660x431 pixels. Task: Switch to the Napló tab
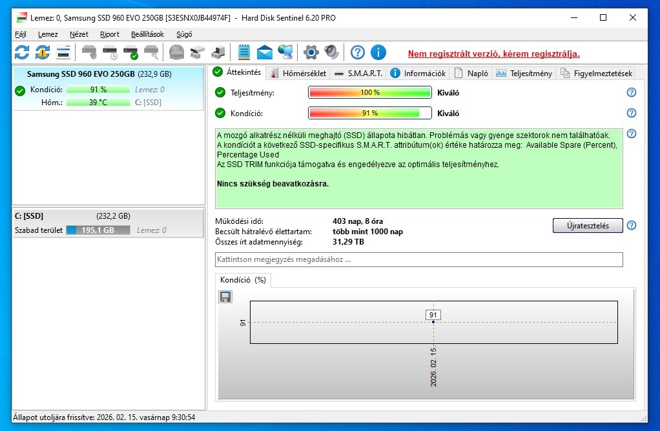[471, 73]
